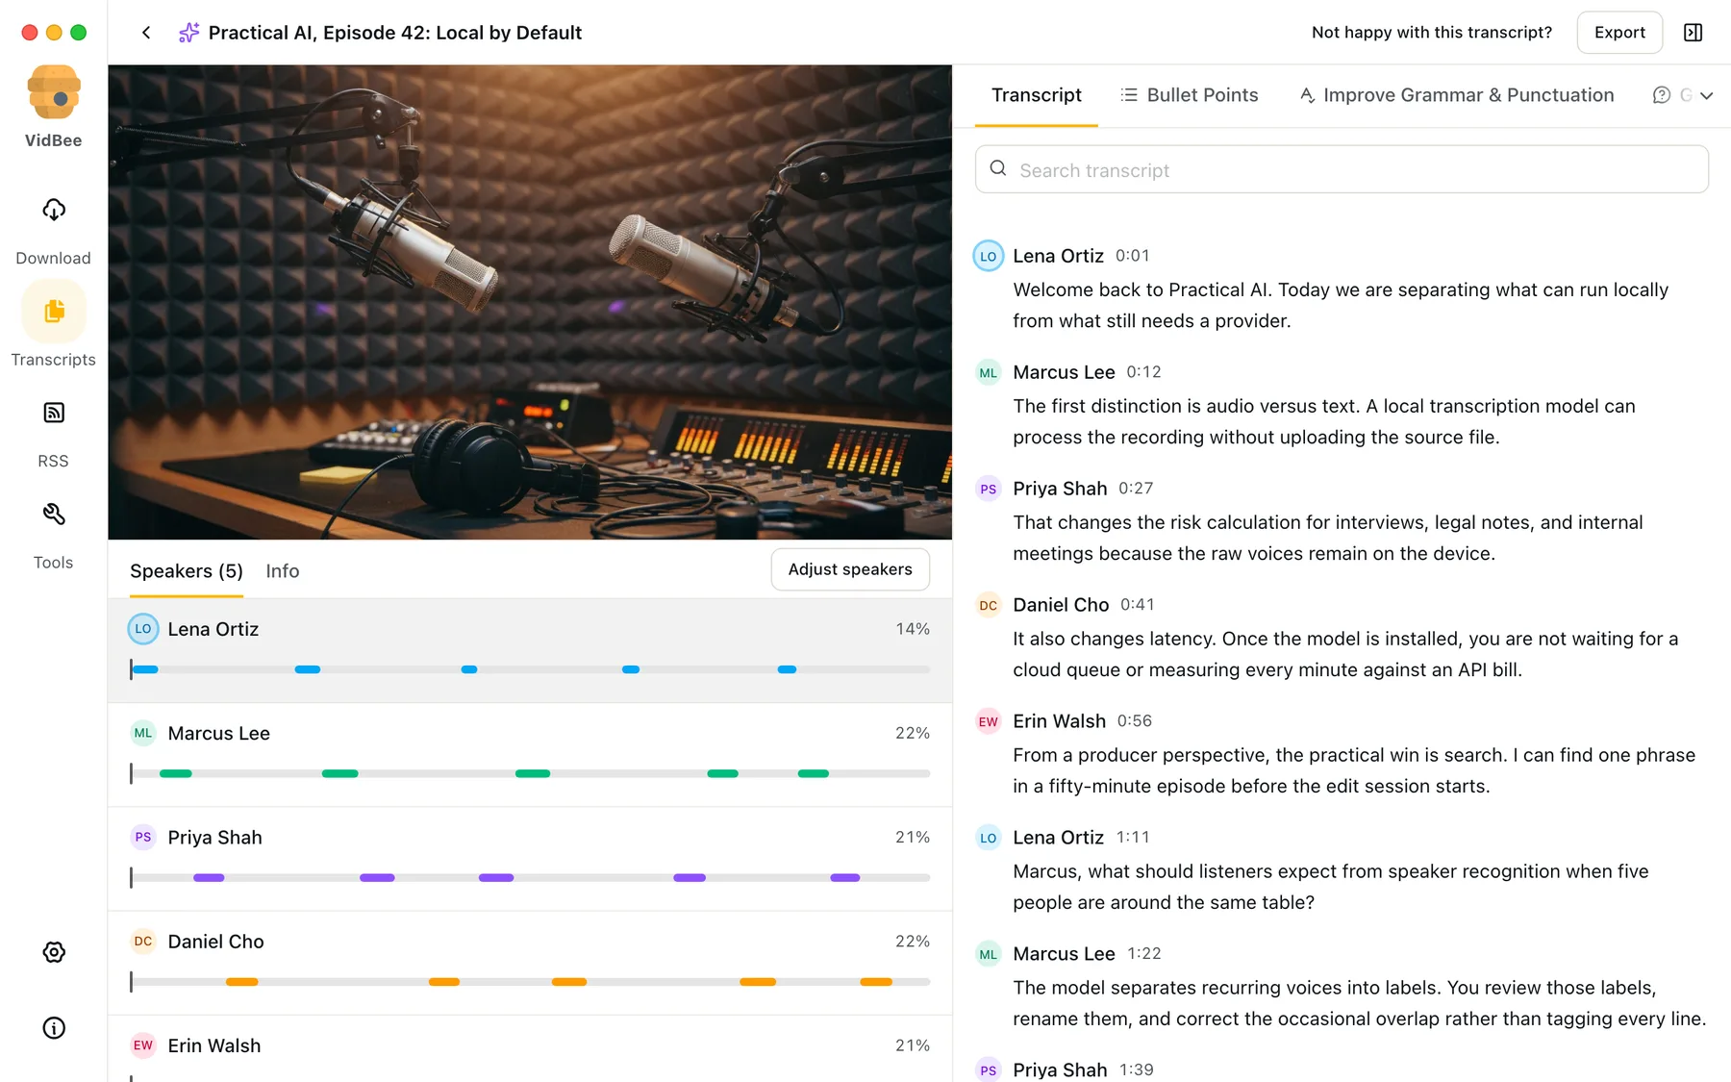Screen dimensions: 1731x1082
Task: Open settings gear in sidebar
Action: (x=54, y=952)
